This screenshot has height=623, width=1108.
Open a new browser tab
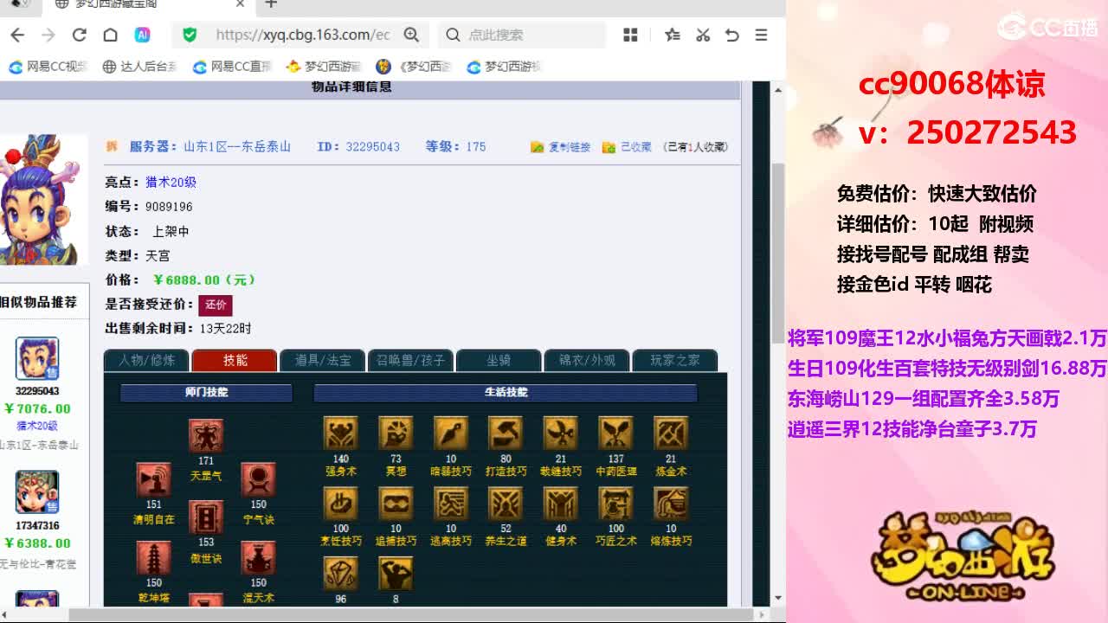[x=271, y=4]
